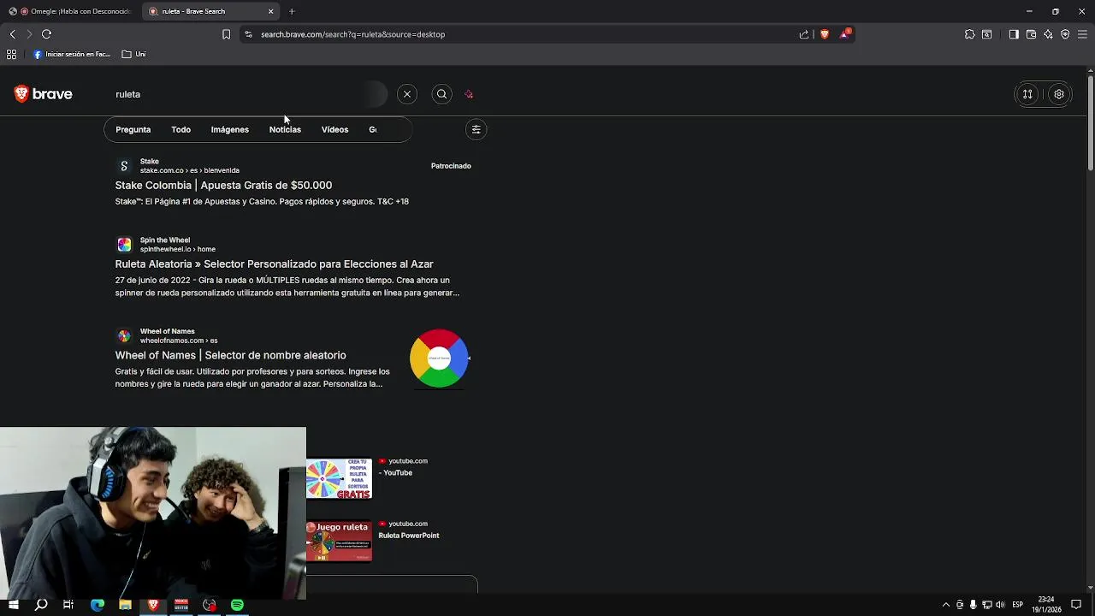Open Brave Rewards triangle icon

tap(845, 34)
